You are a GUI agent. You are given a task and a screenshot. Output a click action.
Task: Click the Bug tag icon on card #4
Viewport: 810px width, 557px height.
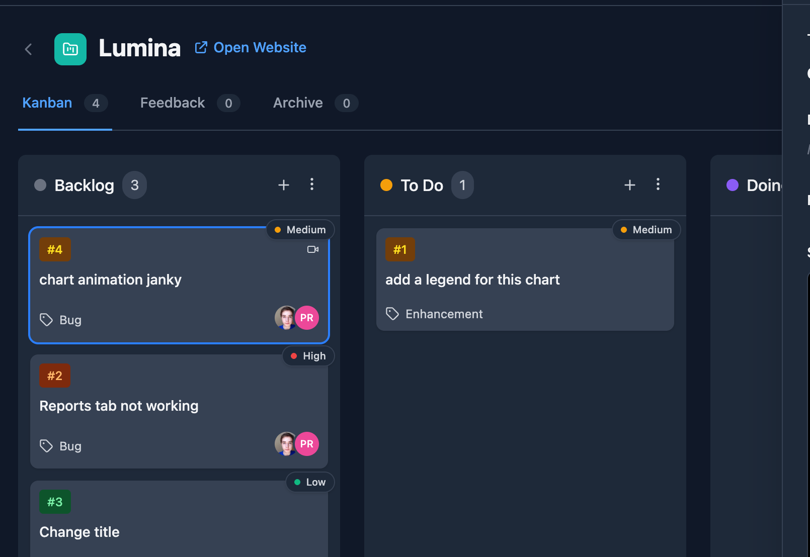(x=46, y=320)
